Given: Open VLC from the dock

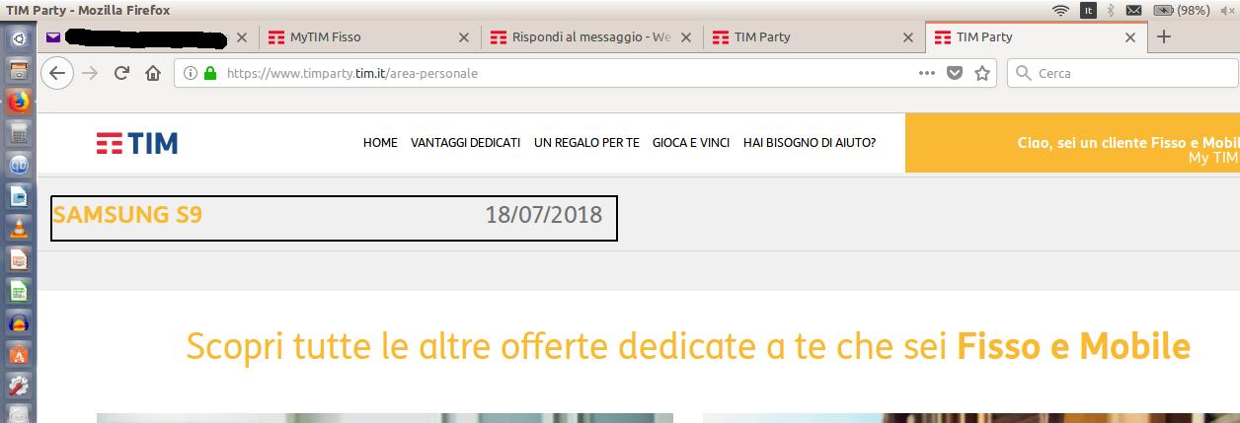Looking at the screenshot, I should coord(18,229).
